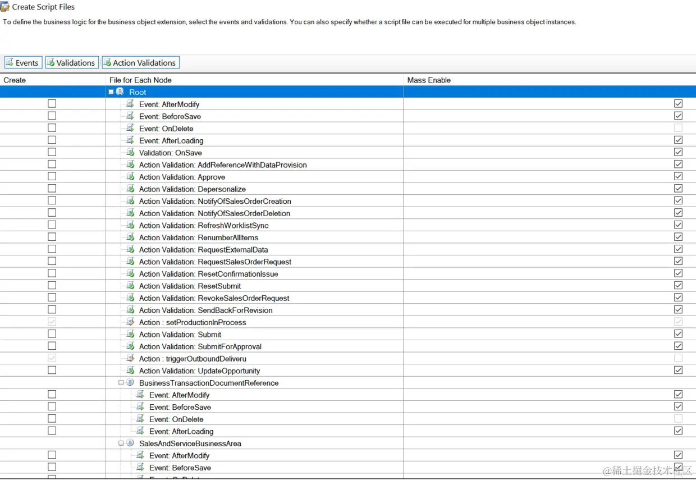Image resolution: width=696 pixels, height=480 pixels.
Task: Select Event: AfterModify under SalesAndServiceBusinessArea
Action: coord(180,456)
